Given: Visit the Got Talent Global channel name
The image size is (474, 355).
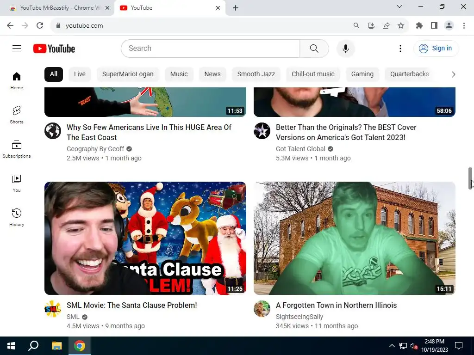Looking at the screenshot, I should (300, 149).
